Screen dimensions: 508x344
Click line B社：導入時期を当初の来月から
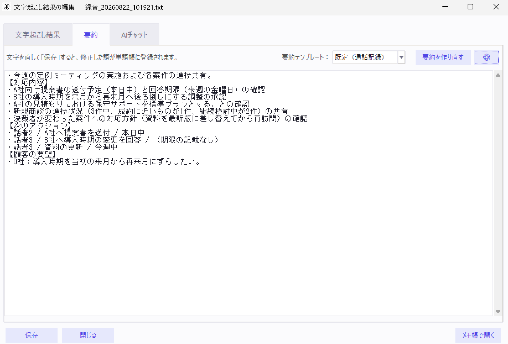(x=104, y=161)
